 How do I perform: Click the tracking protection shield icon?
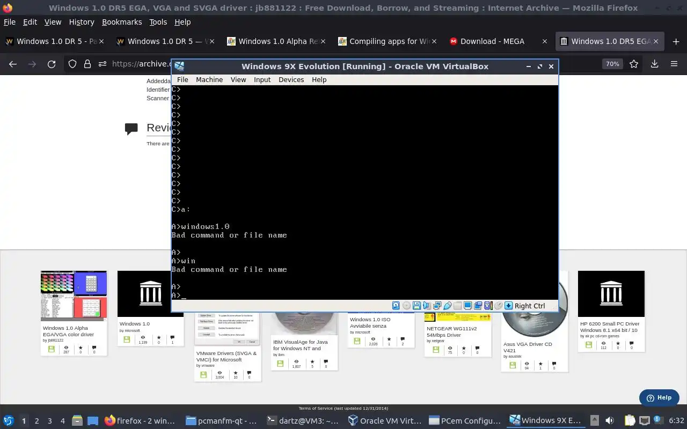(x=72, y=64)
